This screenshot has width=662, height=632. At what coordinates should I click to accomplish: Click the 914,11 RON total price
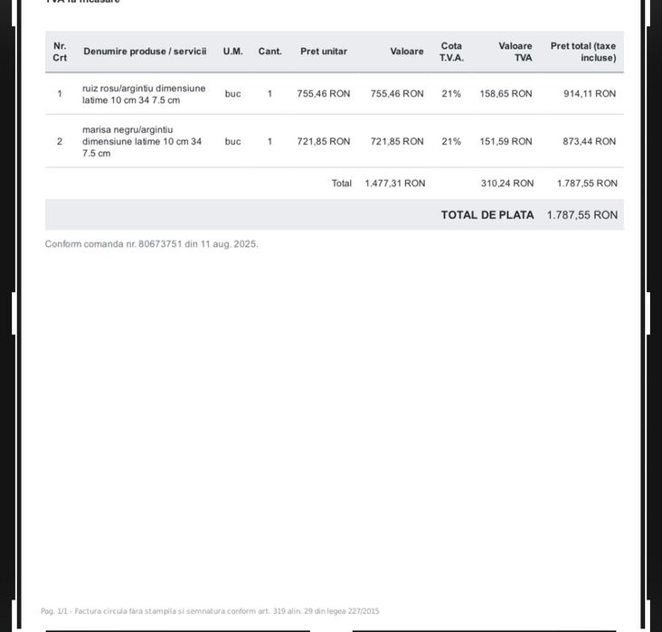590,94
